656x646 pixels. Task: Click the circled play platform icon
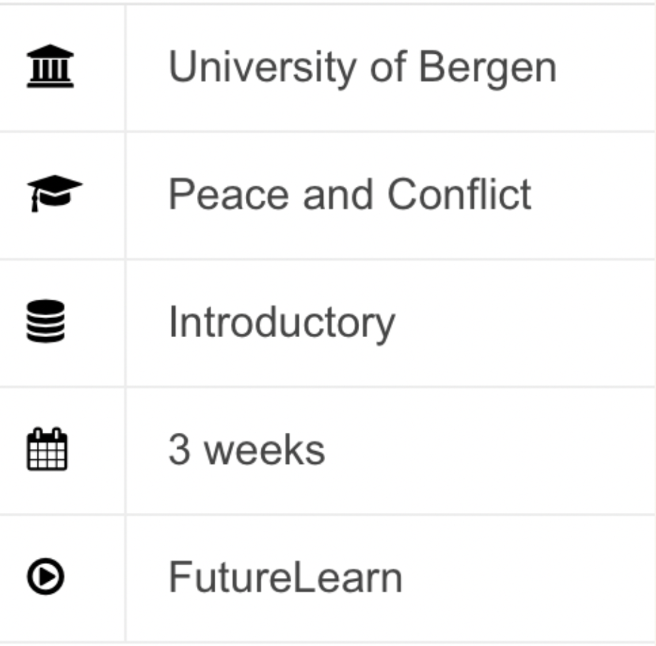click(45, 576)
